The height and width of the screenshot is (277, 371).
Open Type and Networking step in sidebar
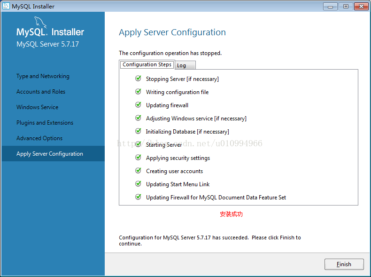click(43, 76)
